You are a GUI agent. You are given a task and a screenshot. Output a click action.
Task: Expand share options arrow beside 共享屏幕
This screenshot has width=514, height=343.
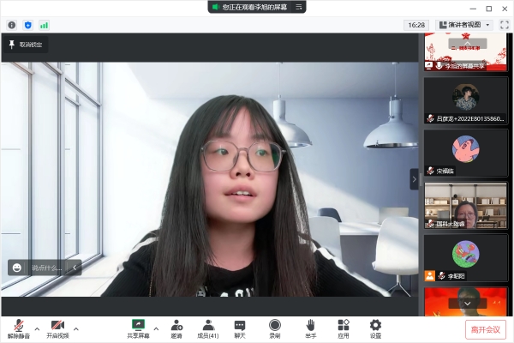[x=157, y=328]
